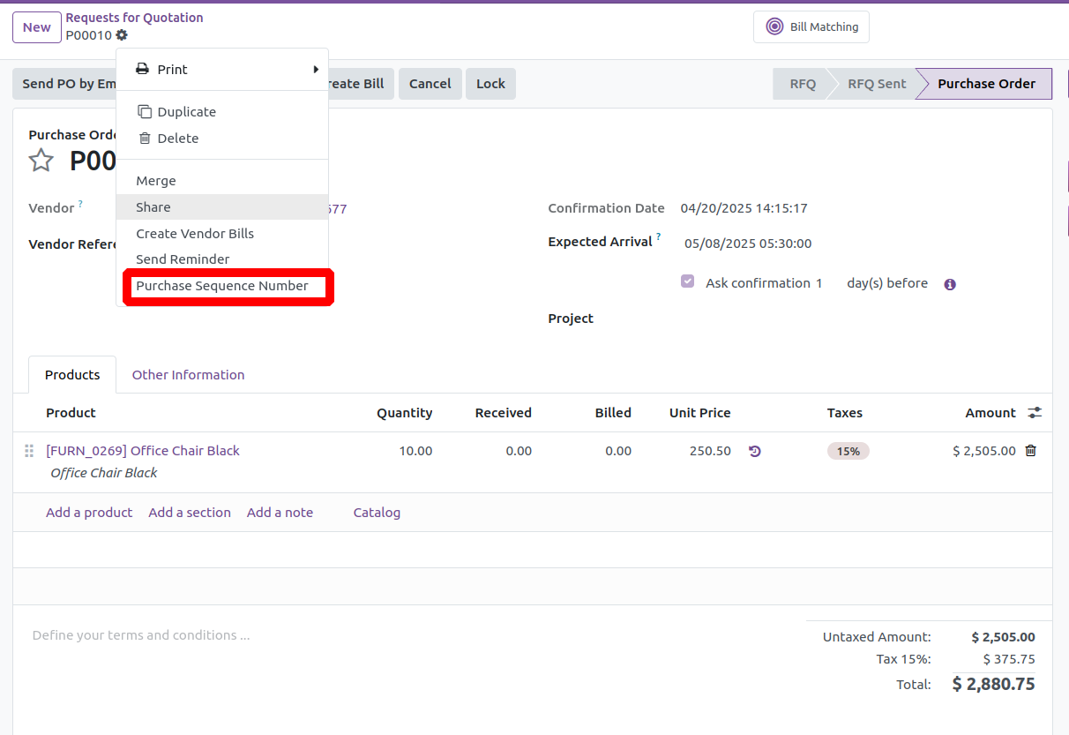Click the quantity cell 10.00

coord(415,451)
